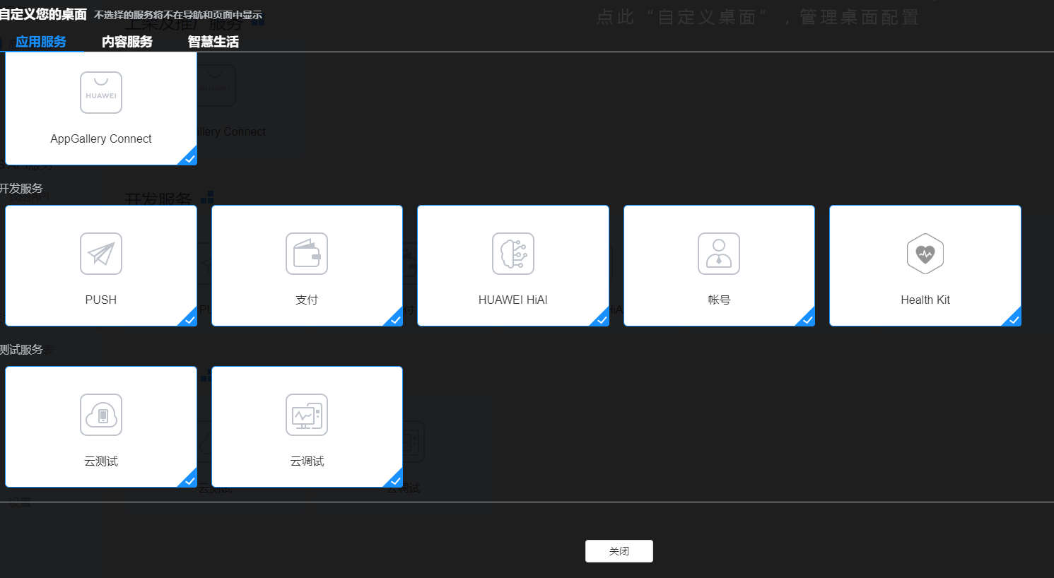Click the 关闭 button
The image size is (1054, 578).
click(619, 551)
